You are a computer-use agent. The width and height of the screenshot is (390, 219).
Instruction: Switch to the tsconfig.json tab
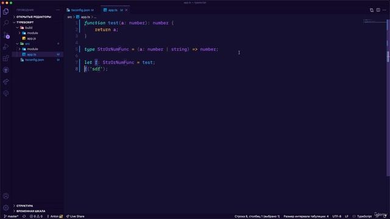(x=80, y=10)
